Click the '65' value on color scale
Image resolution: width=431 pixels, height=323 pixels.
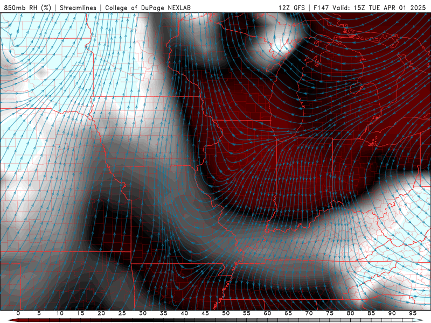[288, 313]
